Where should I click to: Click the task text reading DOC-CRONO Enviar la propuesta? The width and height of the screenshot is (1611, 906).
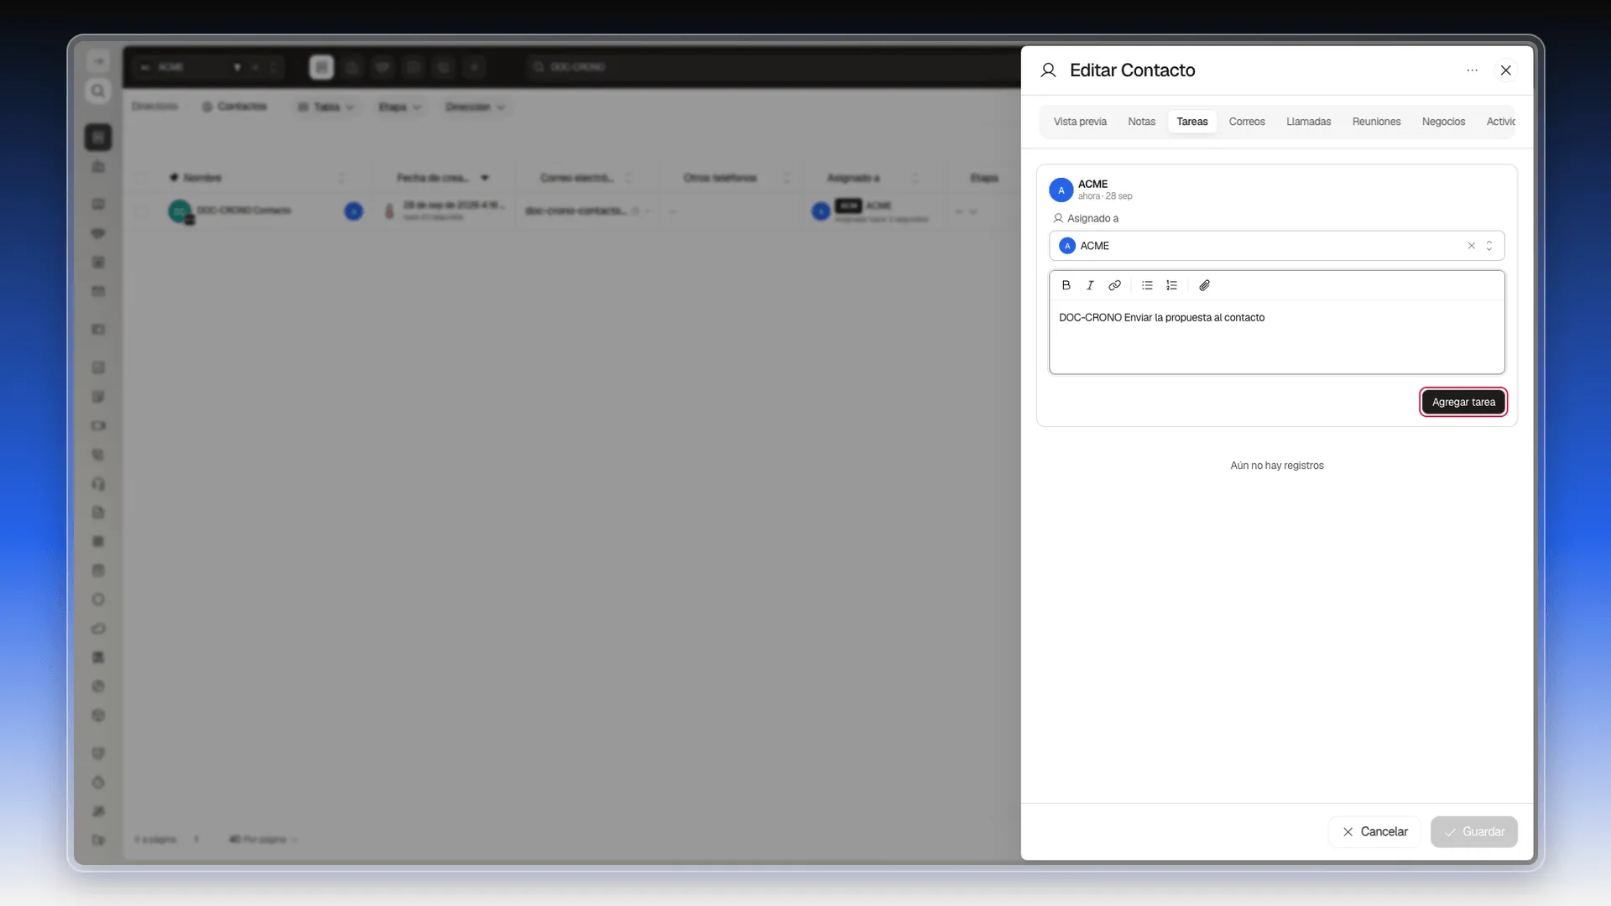click(x=1161, y=317)
